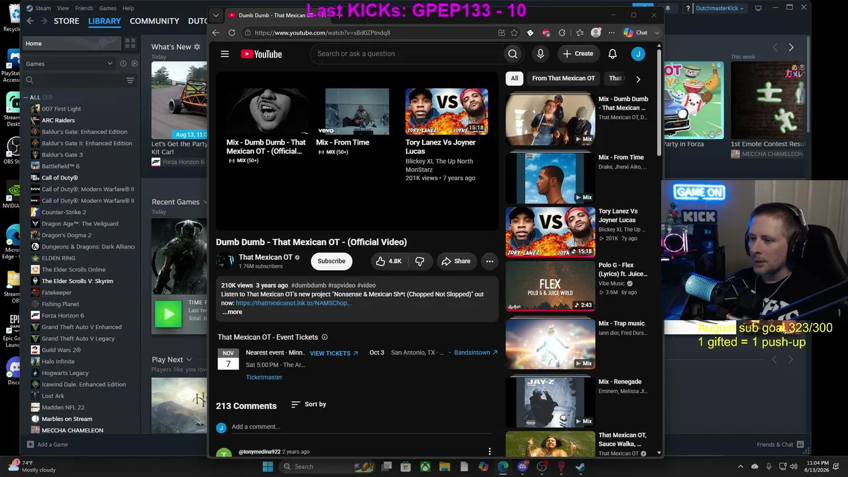
Task: Switch Steam library to collections grid view
Action: (x=130, y=43)
